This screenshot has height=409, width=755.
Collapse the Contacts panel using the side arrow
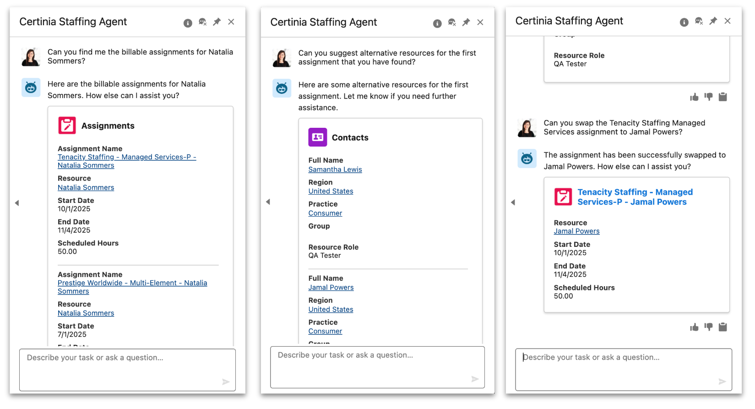click(x=268, y=202)
